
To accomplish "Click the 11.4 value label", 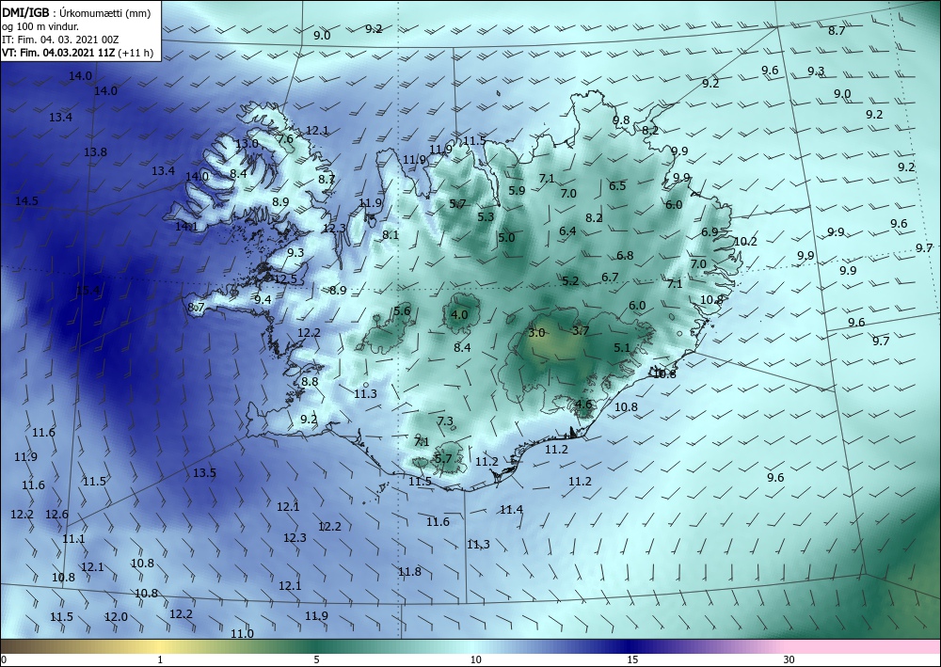I will point(511,509).
